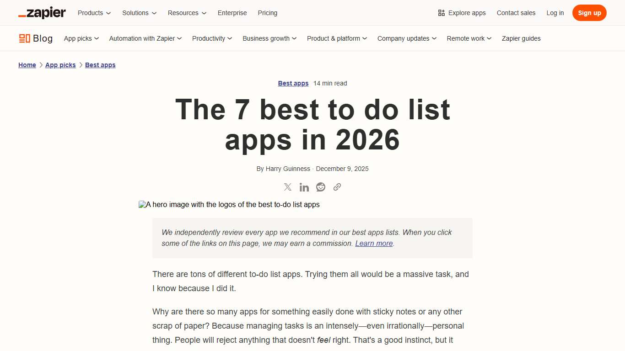The width and height of the screenshot is (625, 351).
Task: Click the Zapier logo
Action: pyautogui.click(x=42, y=13)
